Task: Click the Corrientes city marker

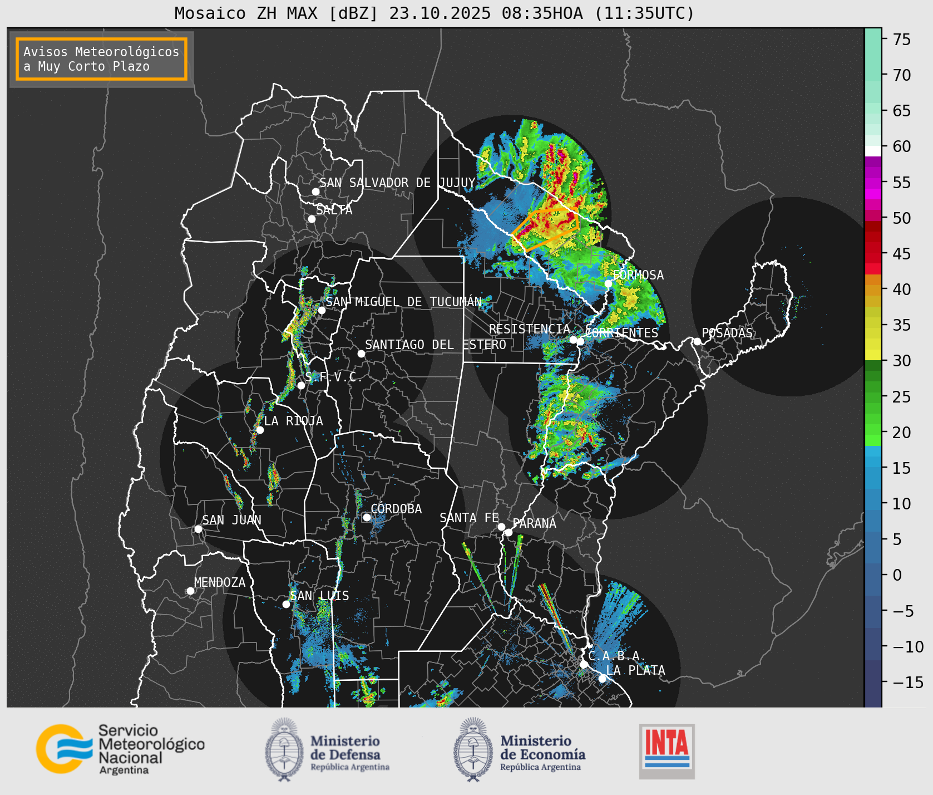Action: coord(580,341)
